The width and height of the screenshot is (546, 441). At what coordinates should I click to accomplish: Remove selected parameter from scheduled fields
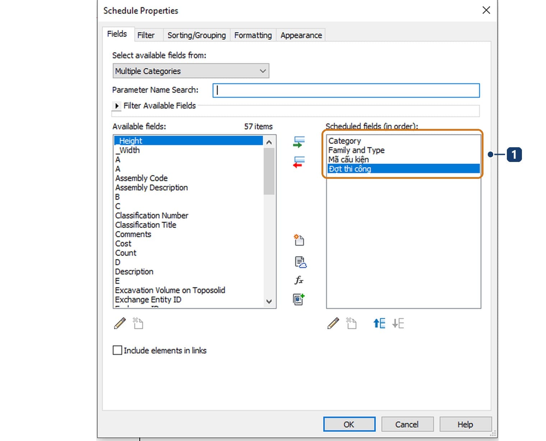coord(299,162)
